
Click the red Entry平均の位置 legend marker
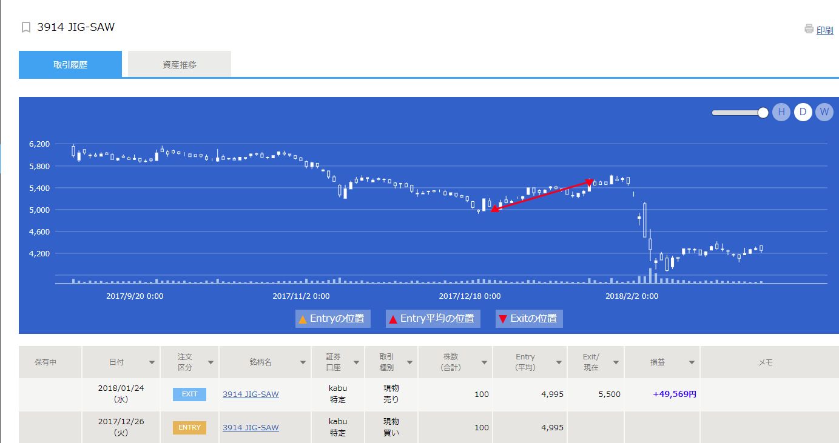click(393, 319)
